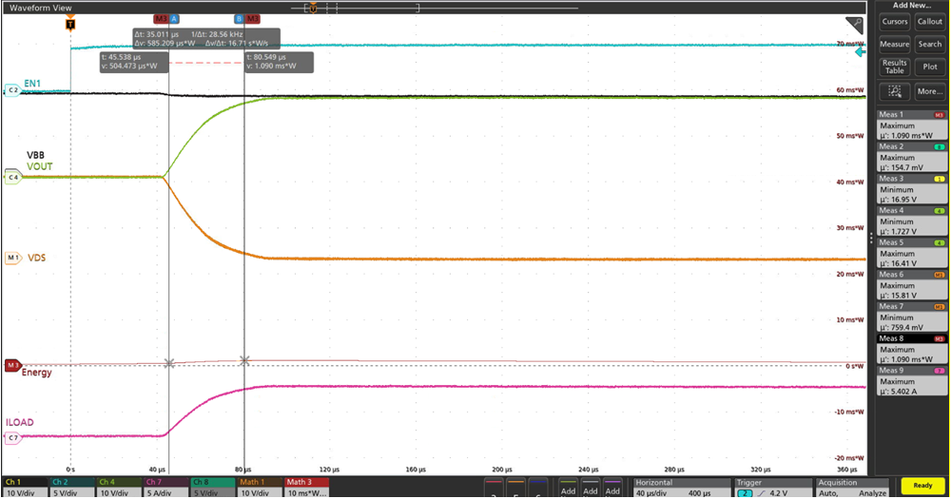This screenshot has width=951, height=499.
Task: Select cursor B handle on waveform
Action: 239,19
